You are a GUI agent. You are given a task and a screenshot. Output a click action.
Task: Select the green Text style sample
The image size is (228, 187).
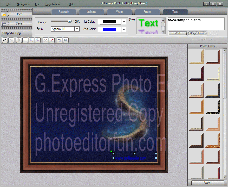(148, 23)
